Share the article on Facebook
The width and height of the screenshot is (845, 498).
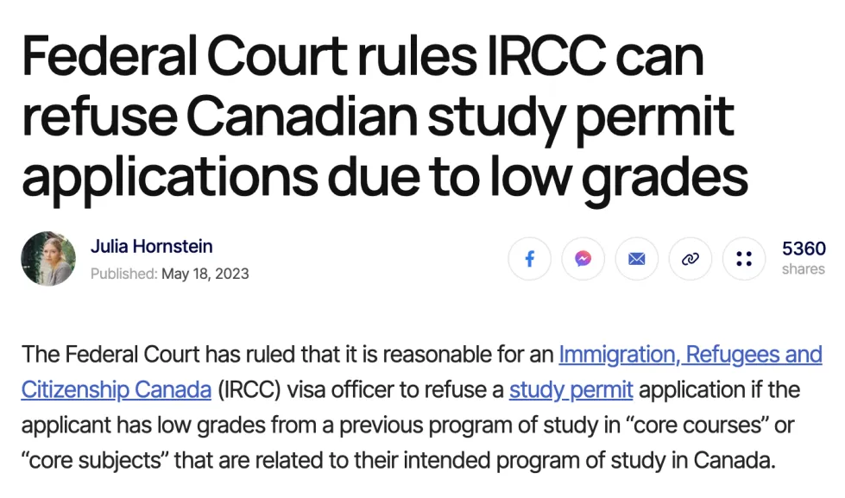point(530,259)
